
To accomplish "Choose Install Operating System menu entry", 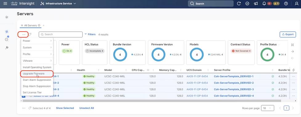I will click(37, 67).
